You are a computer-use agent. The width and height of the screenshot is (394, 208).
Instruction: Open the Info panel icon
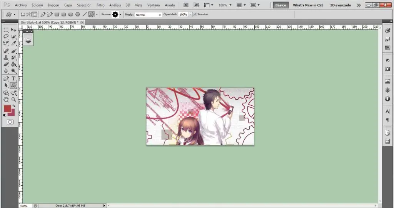click(x=387, y=99)
